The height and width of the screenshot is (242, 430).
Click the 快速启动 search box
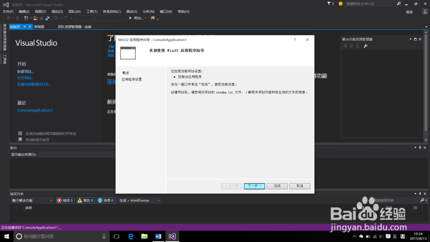click(371, 3)
